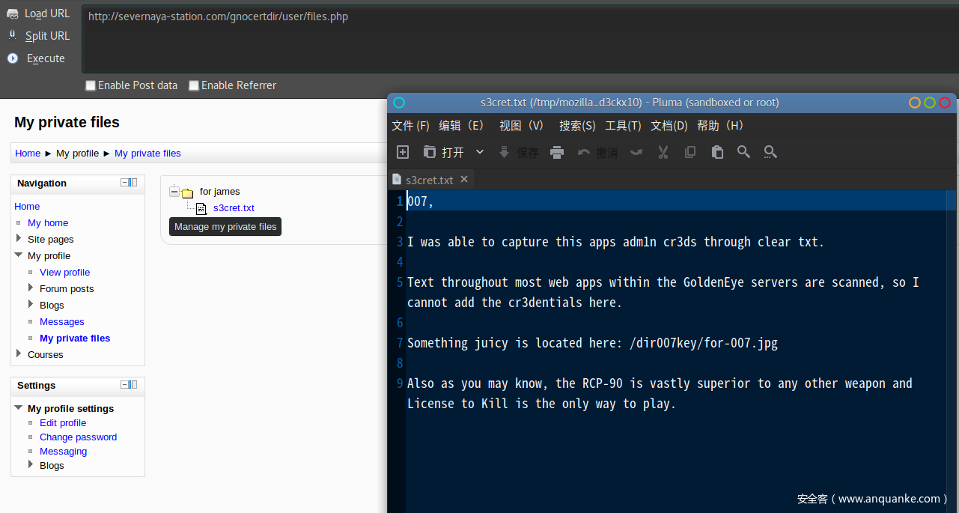This screenshot has height=513, width=959.
Task: Click the new document icon in Pluma
Action: [x=403, y=152]
